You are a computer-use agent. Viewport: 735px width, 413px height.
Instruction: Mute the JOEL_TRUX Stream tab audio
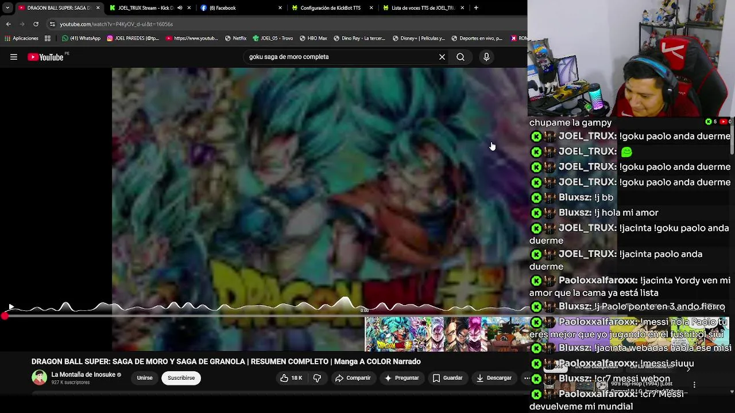180,8
